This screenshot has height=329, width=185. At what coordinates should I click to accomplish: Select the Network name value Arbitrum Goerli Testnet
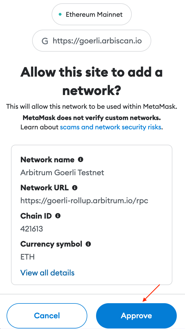62,172
